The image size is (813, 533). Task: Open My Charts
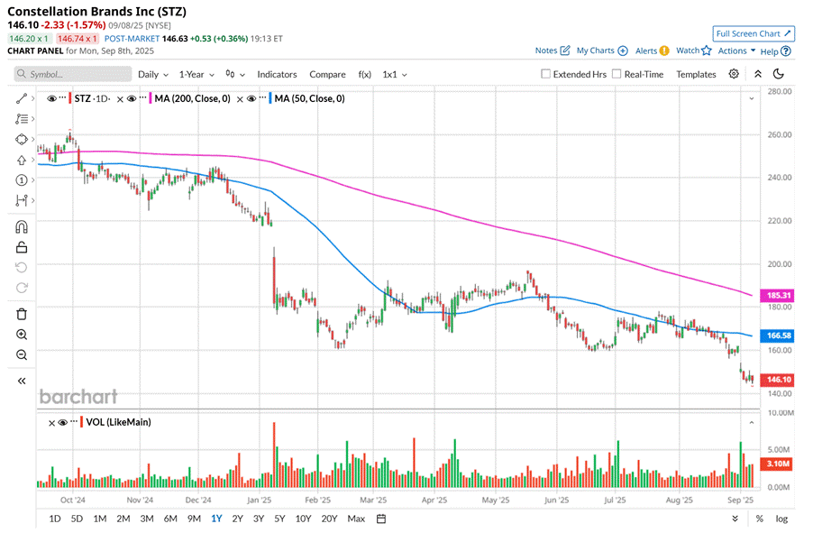pos(602,51)
